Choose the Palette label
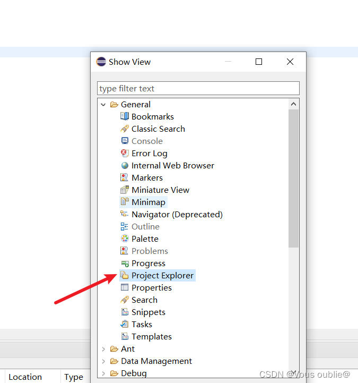Viewport: 358px width, 383px height. pos(145,239)
